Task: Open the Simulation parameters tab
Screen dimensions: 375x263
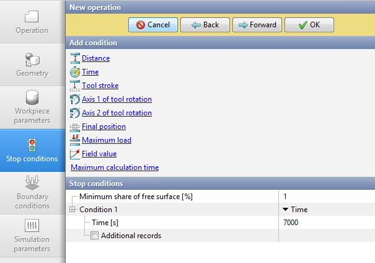Action: click(32, 236)
